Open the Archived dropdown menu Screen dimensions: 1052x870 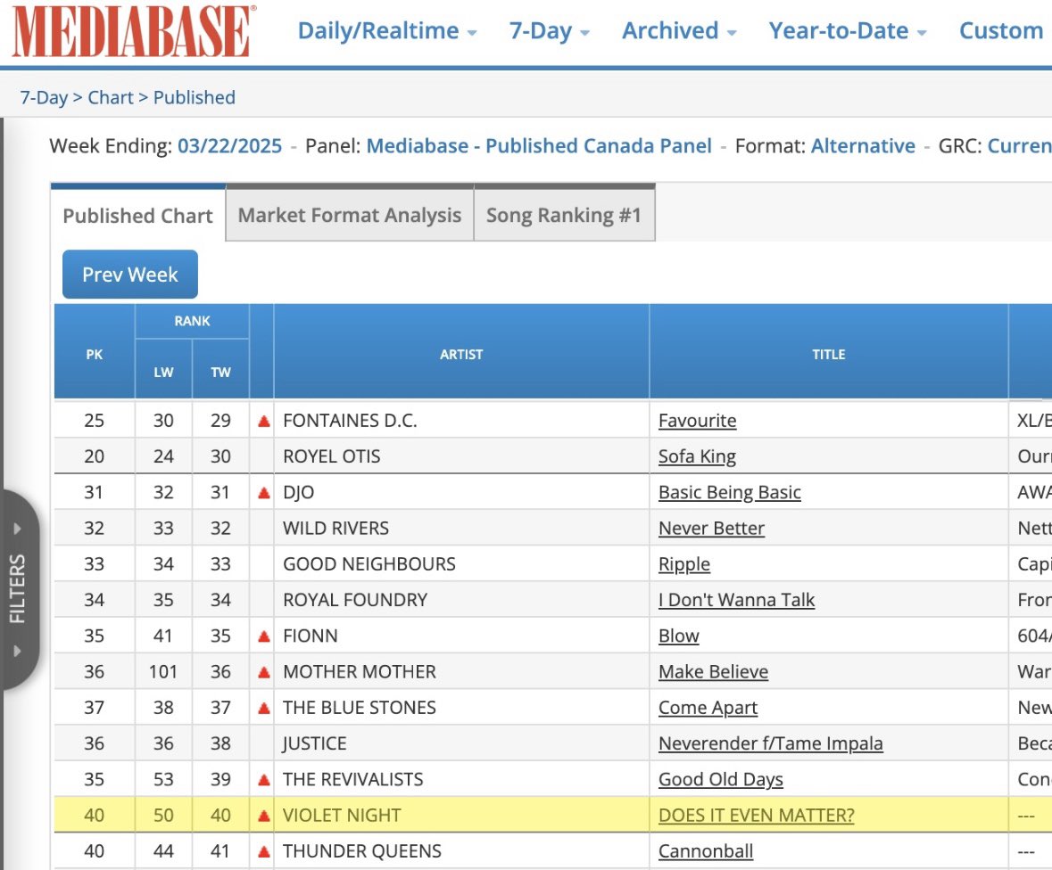click(x=679, y=31)
